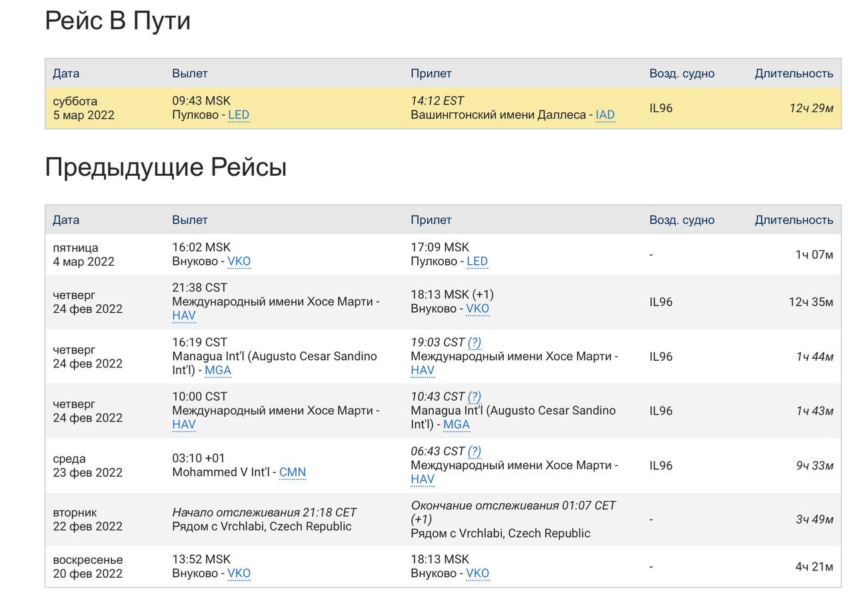Click MGA departure link for 16:19 CST flight
Screen dimensions: 853x599
pyautogui.click(x=217, y=371)
